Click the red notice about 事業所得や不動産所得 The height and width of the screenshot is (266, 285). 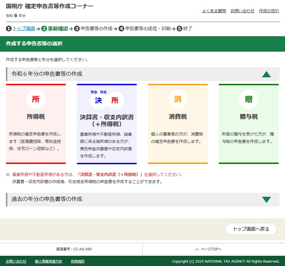pyautogui.click(x=97, y=175)
